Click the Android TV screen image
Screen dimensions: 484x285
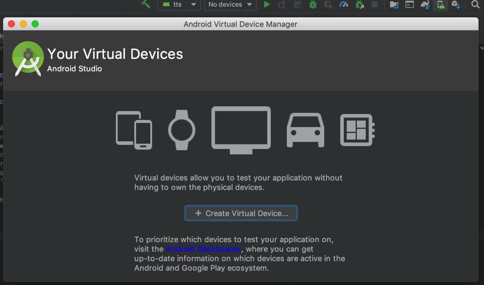tap(241, 130)
